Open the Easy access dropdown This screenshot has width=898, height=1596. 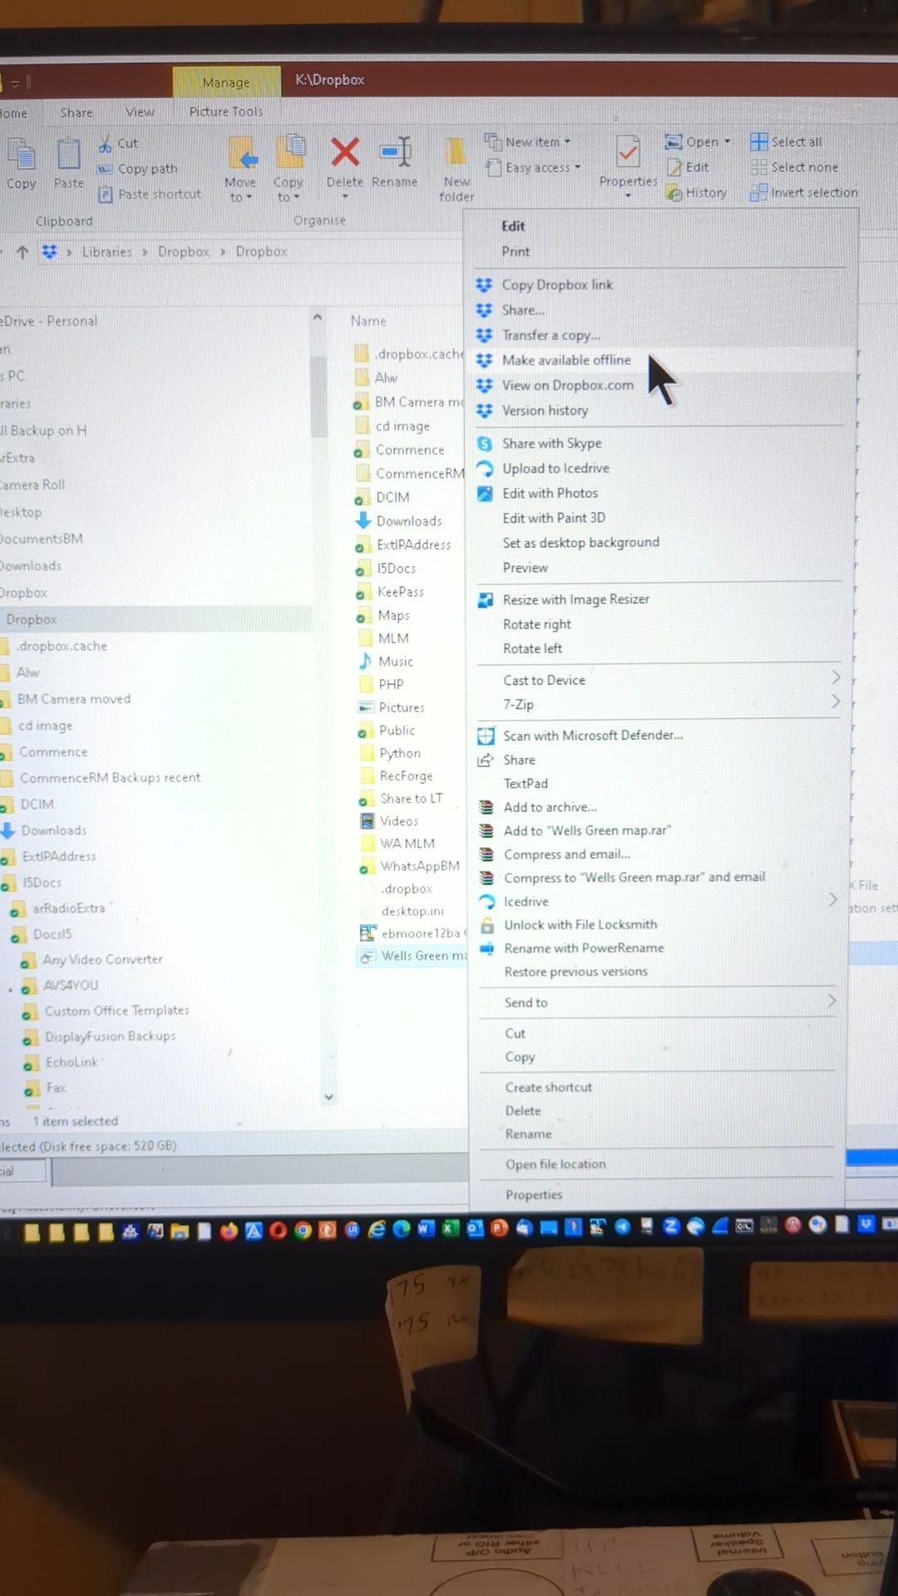(x=534, y=168)
